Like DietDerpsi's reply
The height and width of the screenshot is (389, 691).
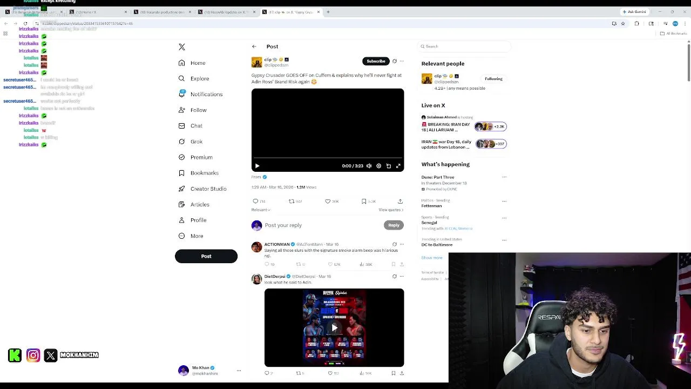point(330,373)
